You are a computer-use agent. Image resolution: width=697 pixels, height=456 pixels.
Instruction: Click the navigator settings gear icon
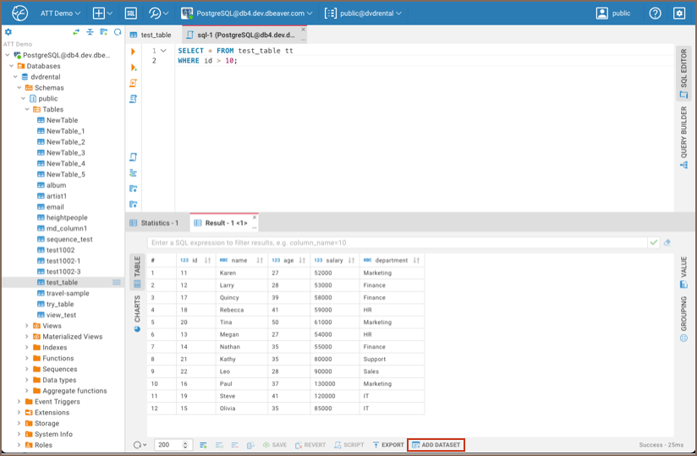click(8, 32)
